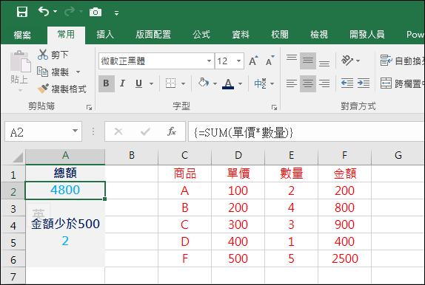Click the 跨欄置中 merge and center button
Image resolution: width=425 pixels, height=285 pixels.
pos(402,83)
